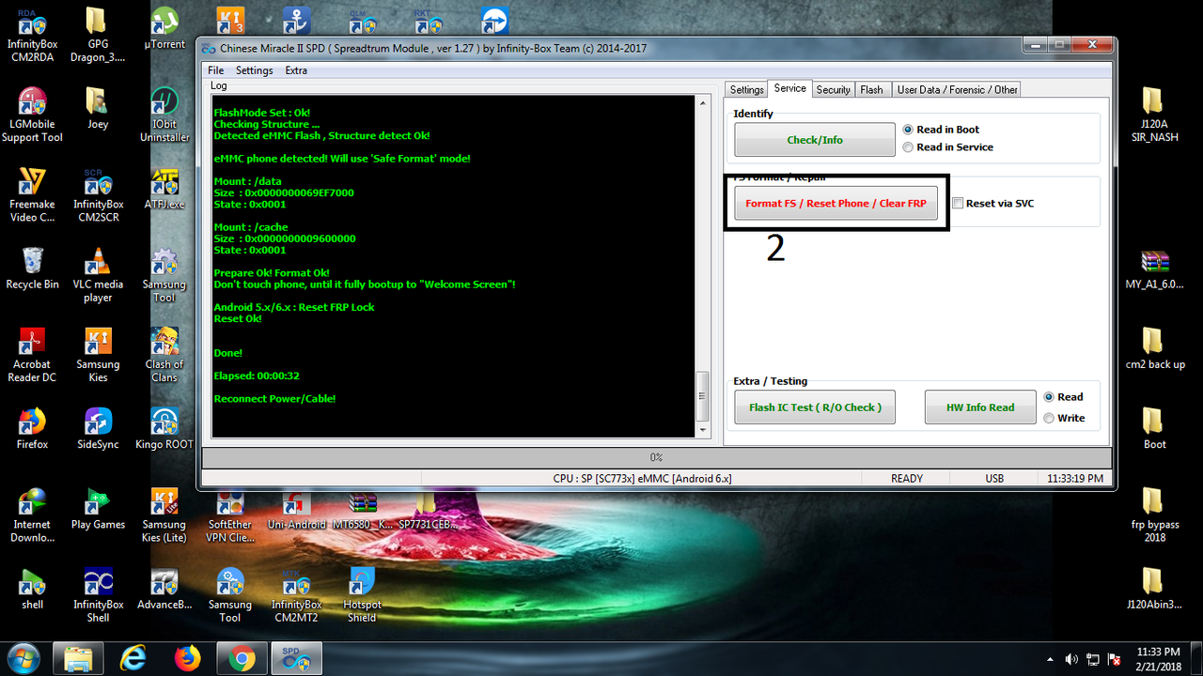This screenshot has width=1203, height=676.
Task: Open InfinityBox Shell shortcut
Action: coord(98,595)
